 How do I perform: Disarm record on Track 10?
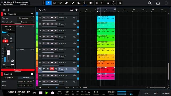52,69
